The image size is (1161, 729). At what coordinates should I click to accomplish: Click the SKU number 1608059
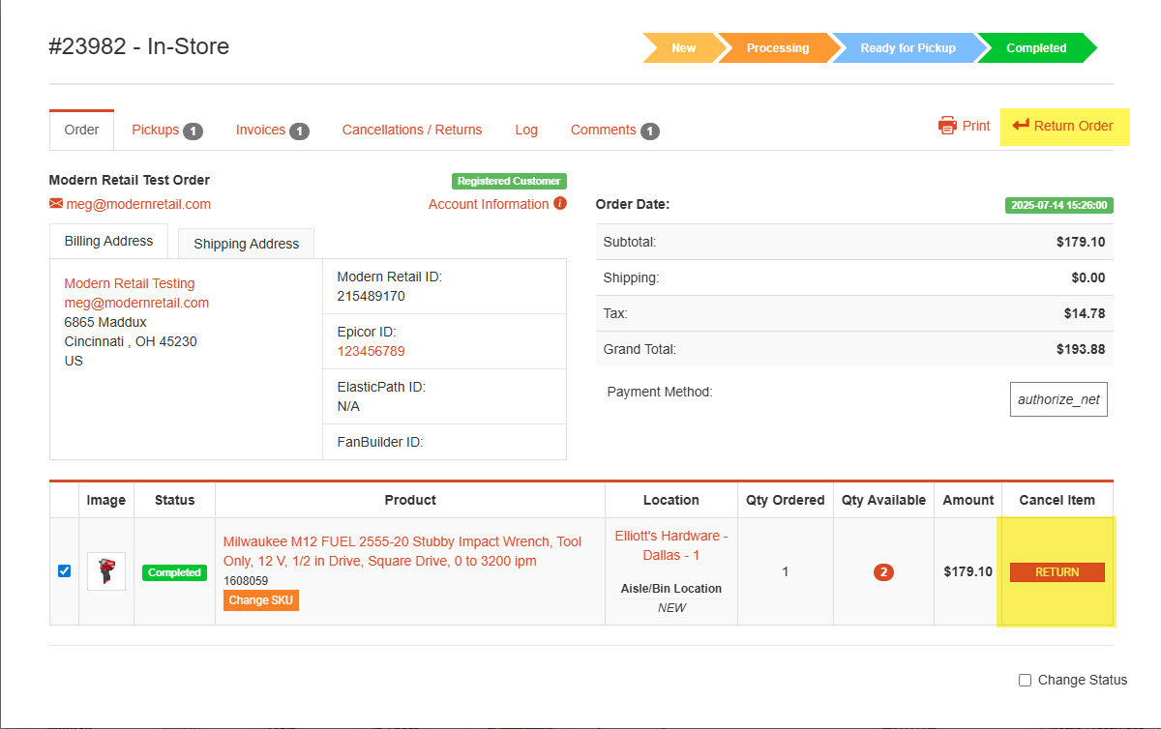[x=246, y=581]
